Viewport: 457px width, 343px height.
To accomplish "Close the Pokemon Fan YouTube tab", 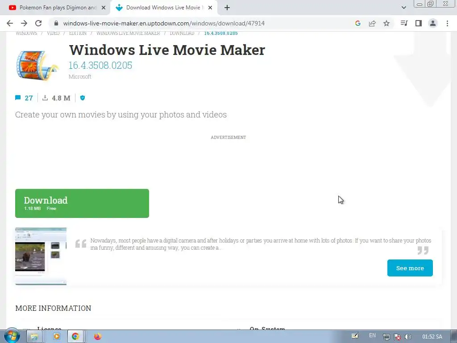I will coord(104,8).
